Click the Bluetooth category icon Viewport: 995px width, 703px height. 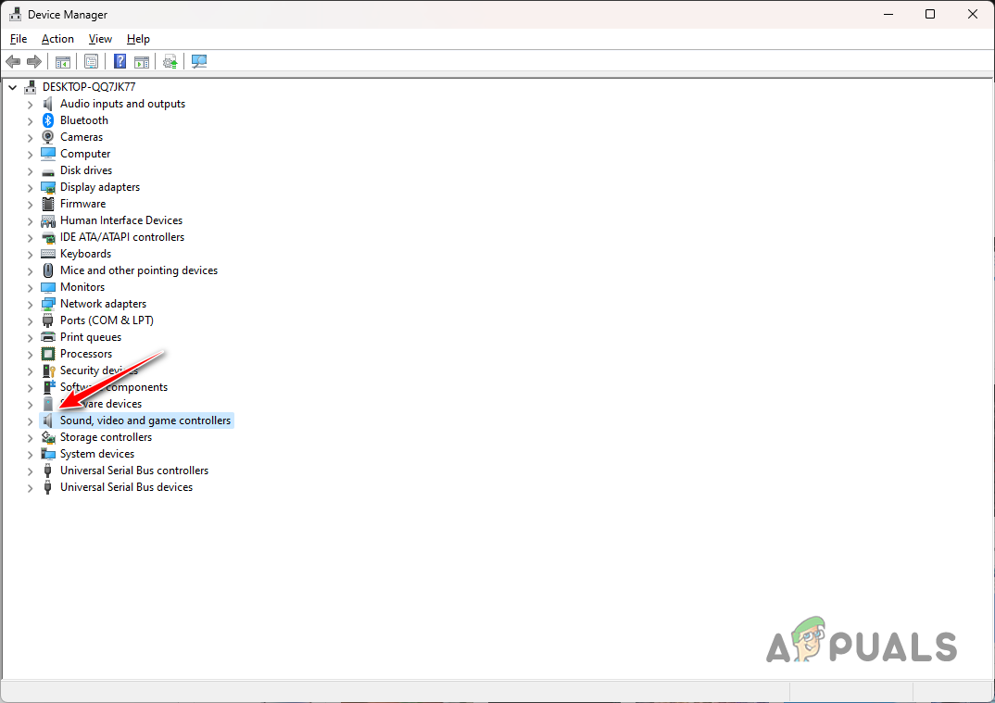click(x=48, y=119)
